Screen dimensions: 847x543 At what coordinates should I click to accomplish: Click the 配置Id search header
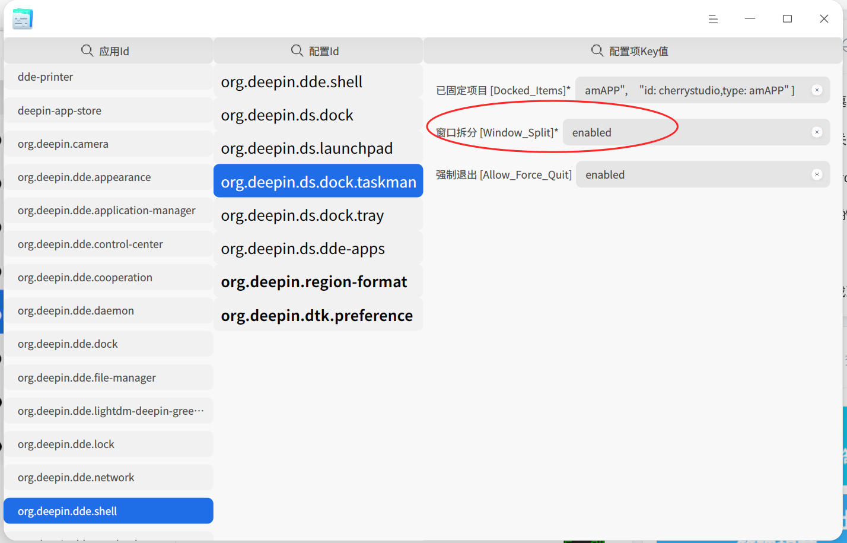point(319,50)
